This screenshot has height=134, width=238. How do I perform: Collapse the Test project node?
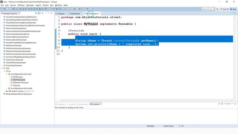coord(2,68)
